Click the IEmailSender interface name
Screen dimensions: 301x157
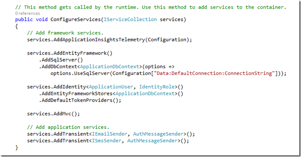[109, 134]
